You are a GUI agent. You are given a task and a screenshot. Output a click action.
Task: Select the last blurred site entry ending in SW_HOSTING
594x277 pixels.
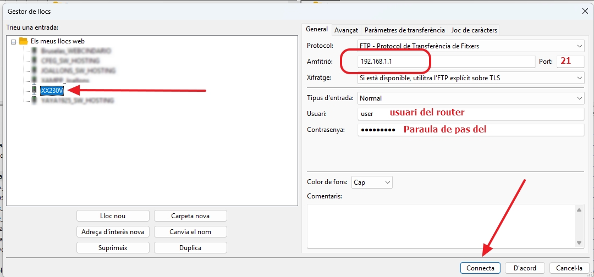pos(78,100)
